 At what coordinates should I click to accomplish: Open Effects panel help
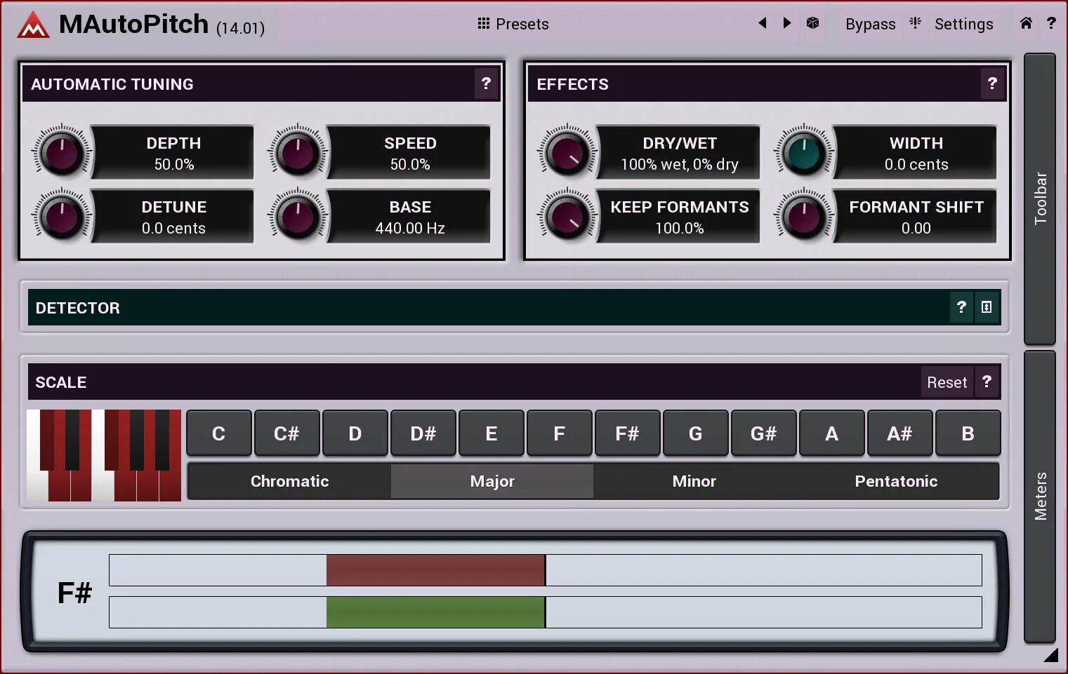coord(992,83)
